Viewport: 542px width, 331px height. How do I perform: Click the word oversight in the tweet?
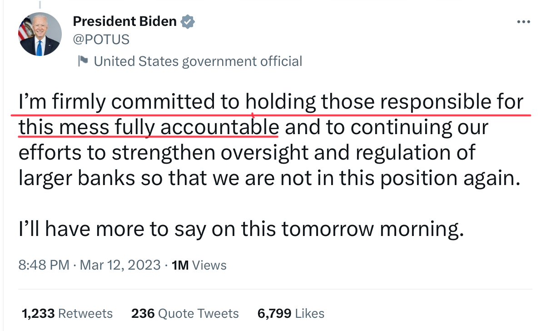click(x=264, y=152)
